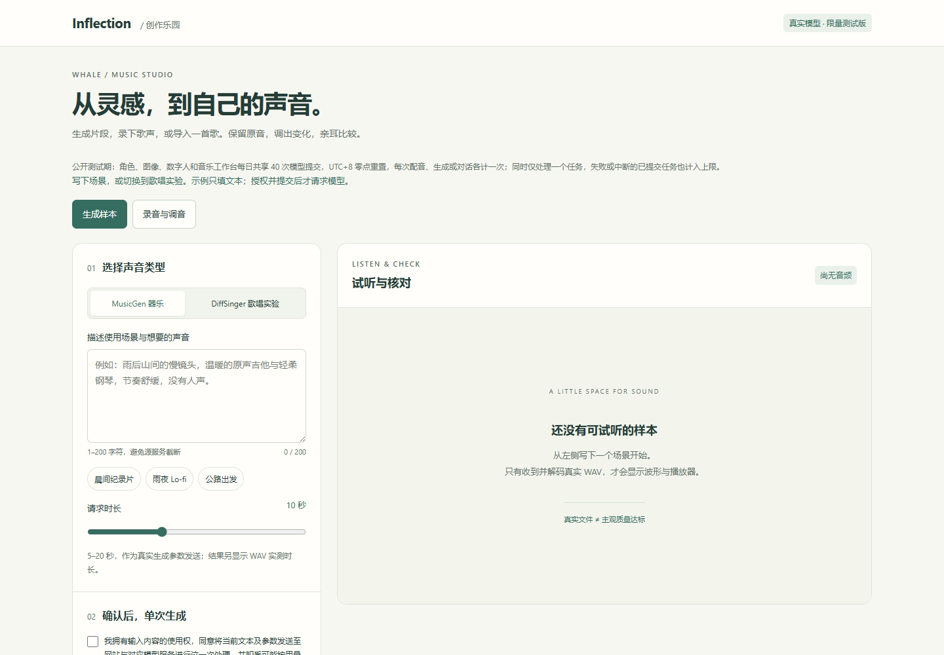This screenshot has height=655, width=944.
Task: Click the 还没有可试听的样本 message
Action: [x=604, y=430]
